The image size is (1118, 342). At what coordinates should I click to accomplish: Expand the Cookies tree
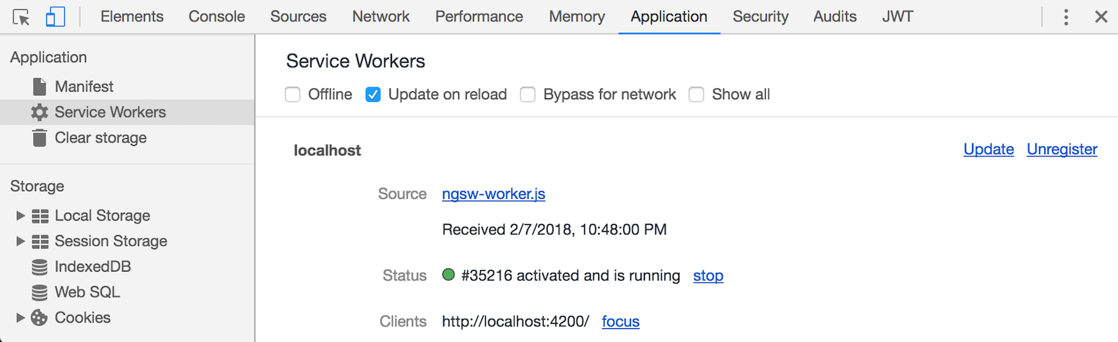click(x=20, y=318)
